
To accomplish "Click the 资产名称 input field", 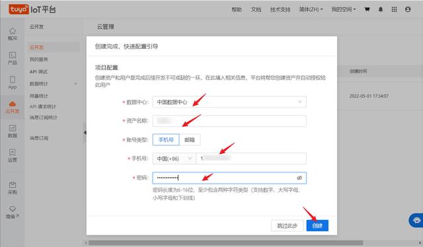I will tap(229, 121).
